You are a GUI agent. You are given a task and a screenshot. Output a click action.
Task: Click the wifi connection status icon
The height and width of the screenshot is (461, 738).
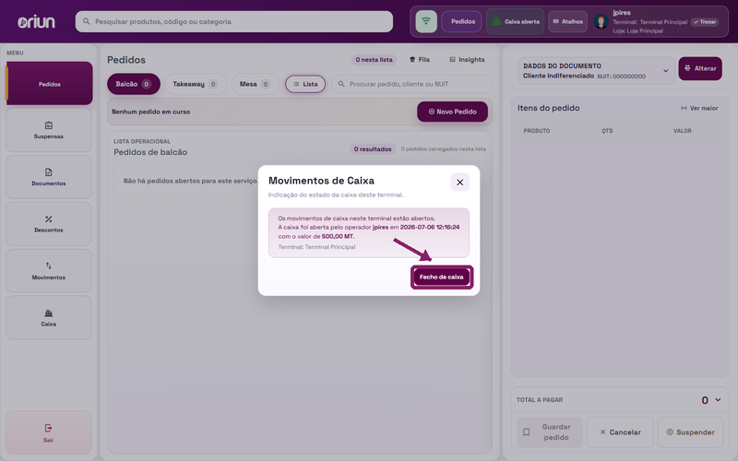(426, 21)
